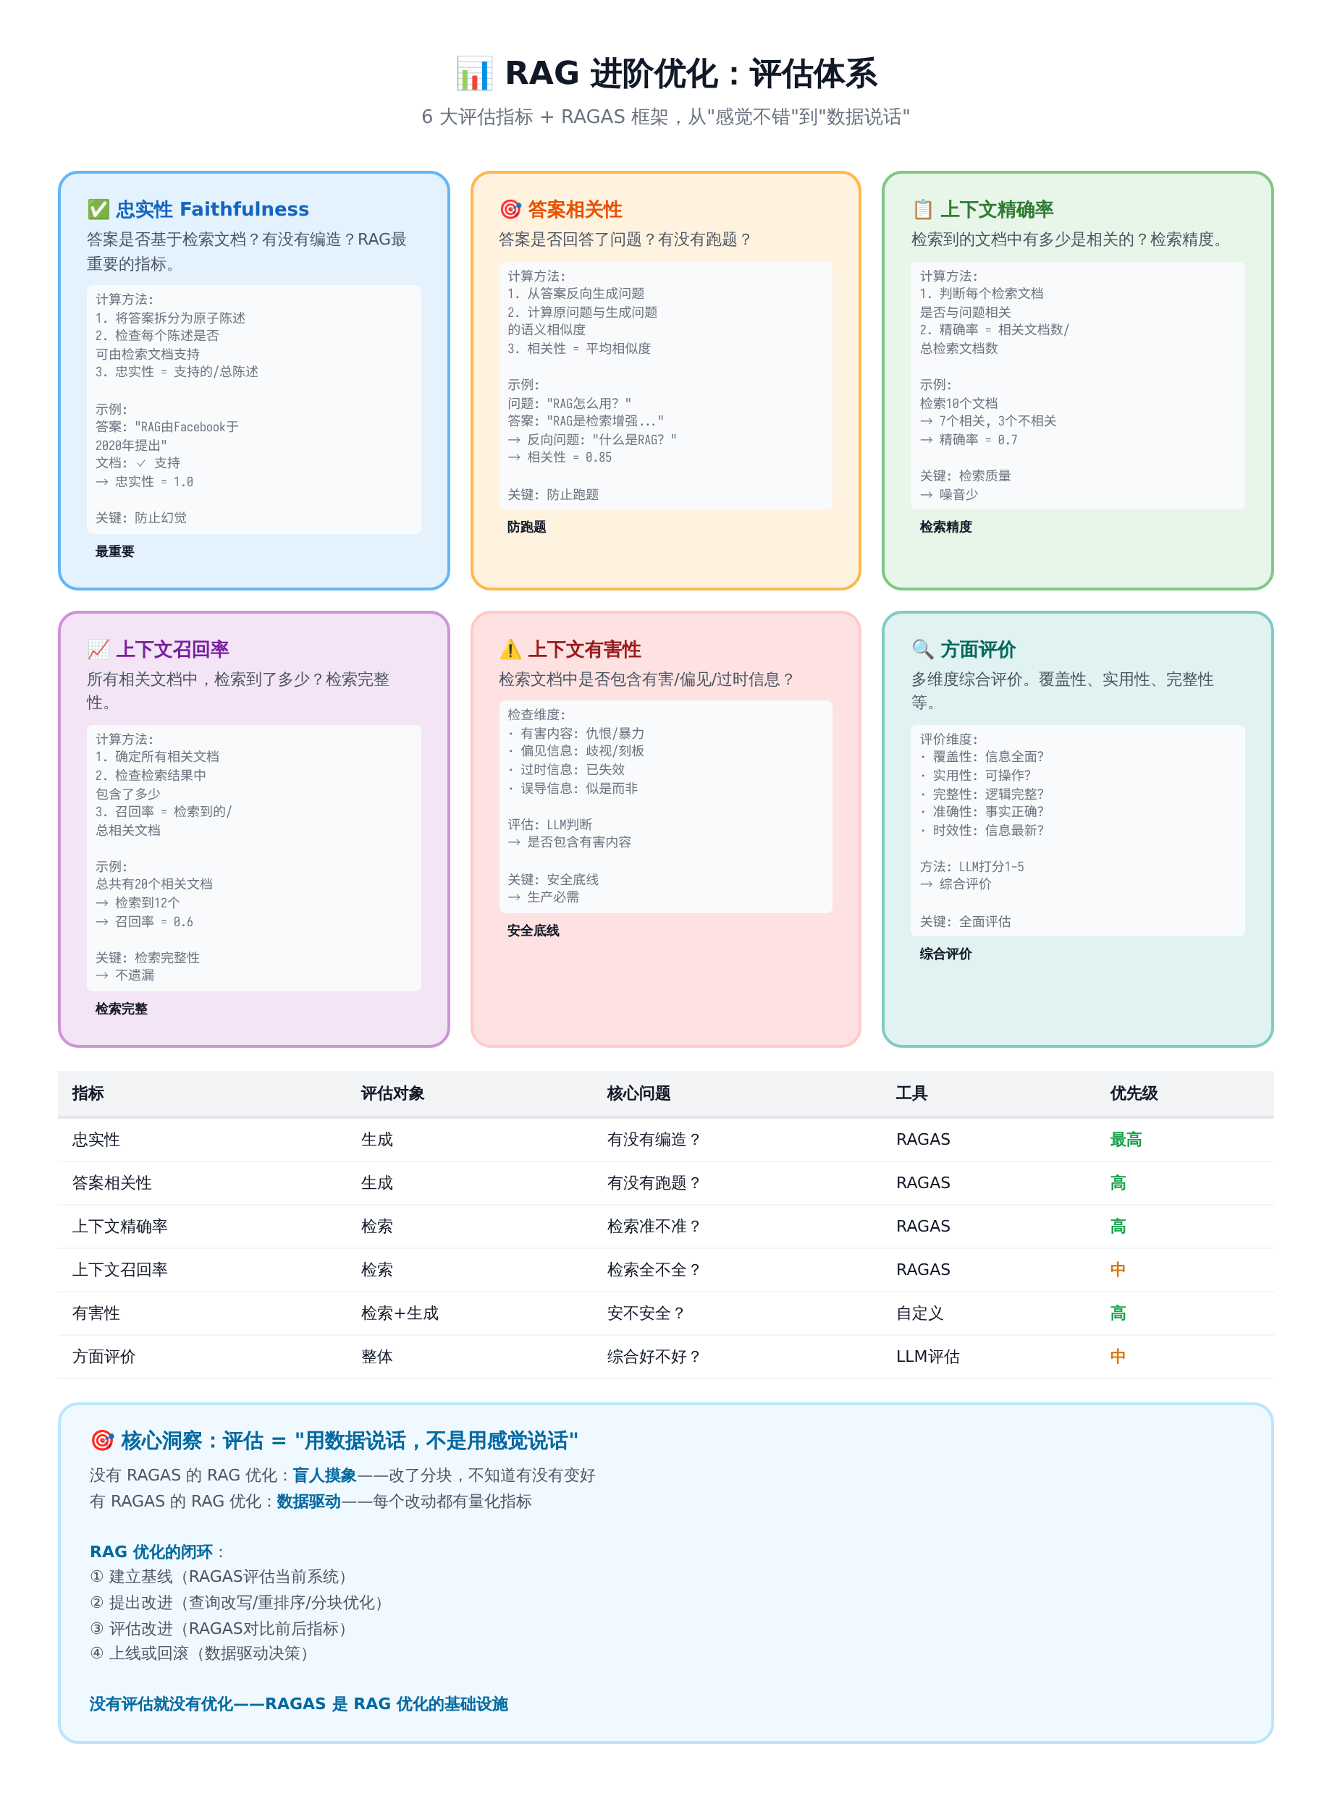Click the 综合评价 tag label

tap(945, 954)
